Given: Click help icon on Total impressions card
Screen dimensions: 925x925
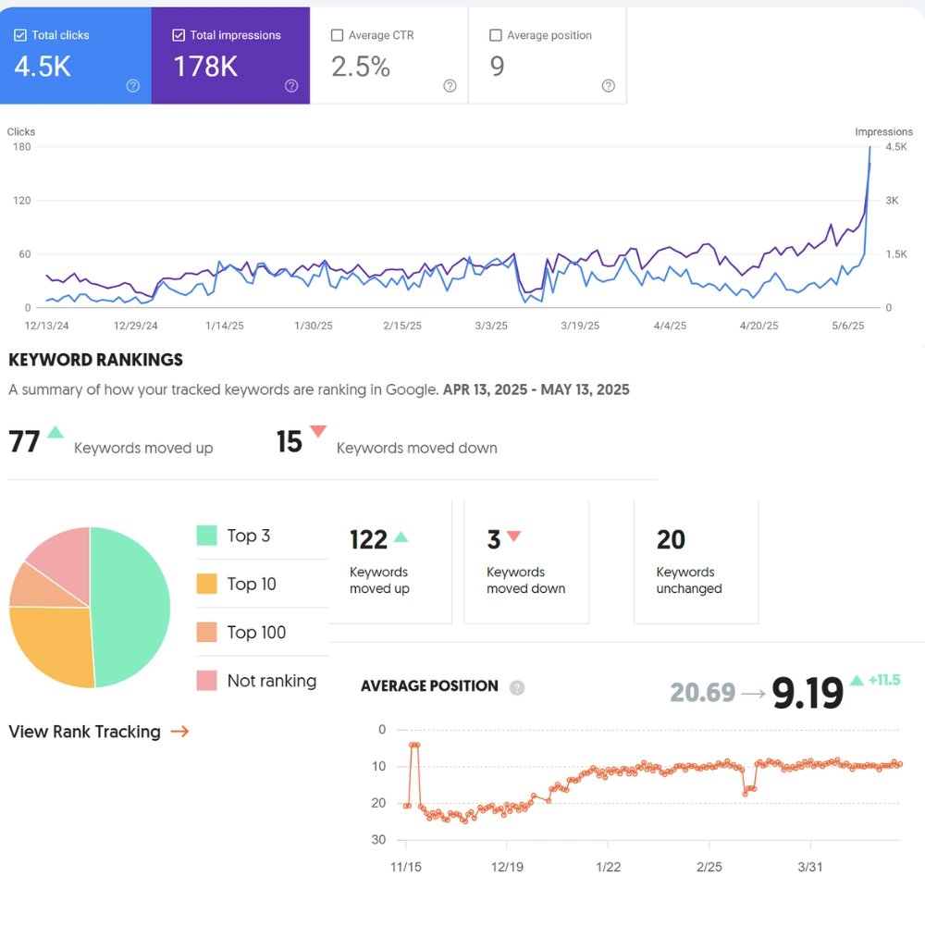Looking at the screenshot, I should coord(291,86).
